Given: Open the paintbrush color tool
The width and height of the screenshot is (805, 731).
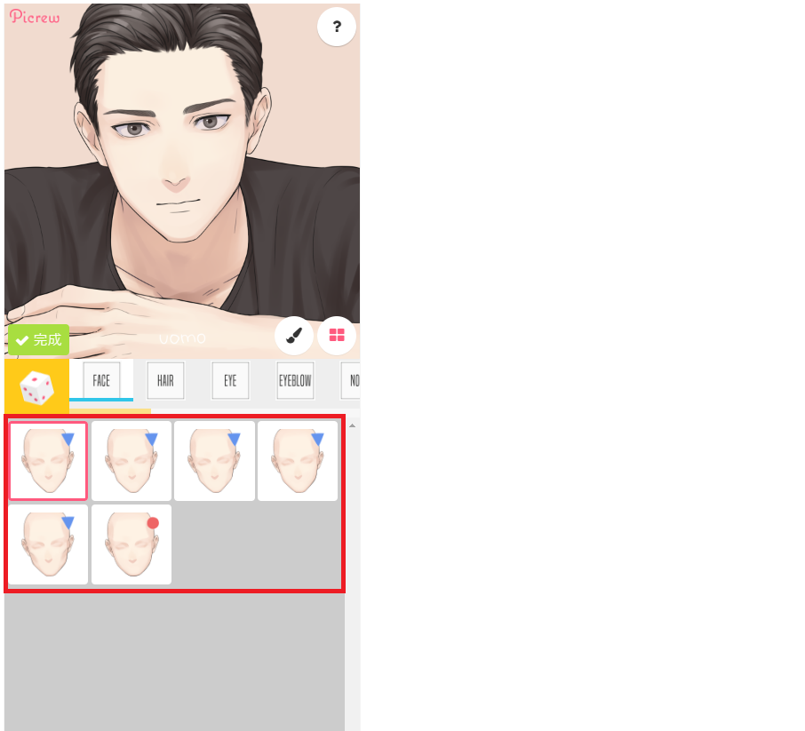Looking at the screenshot, I should (294, 336).
